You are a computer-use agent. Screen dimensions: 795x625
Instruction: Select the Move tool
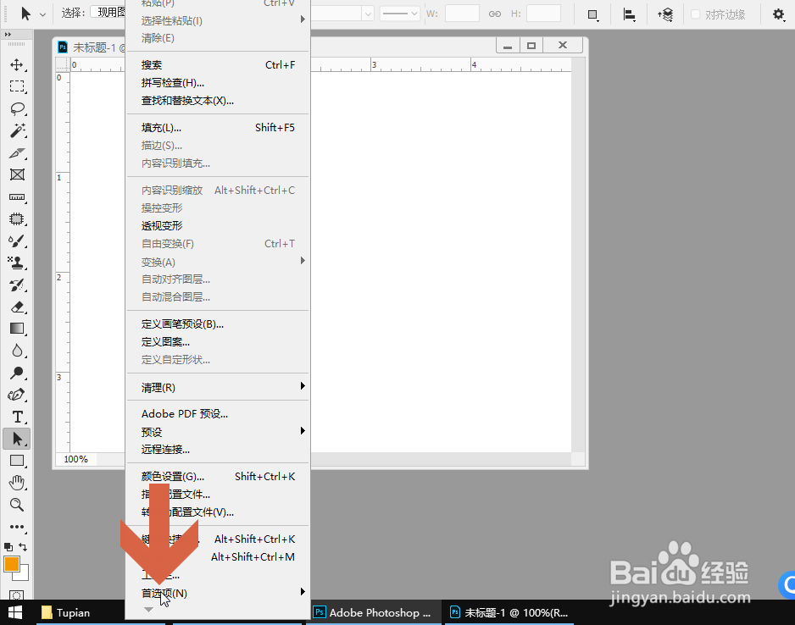(17, 65)
